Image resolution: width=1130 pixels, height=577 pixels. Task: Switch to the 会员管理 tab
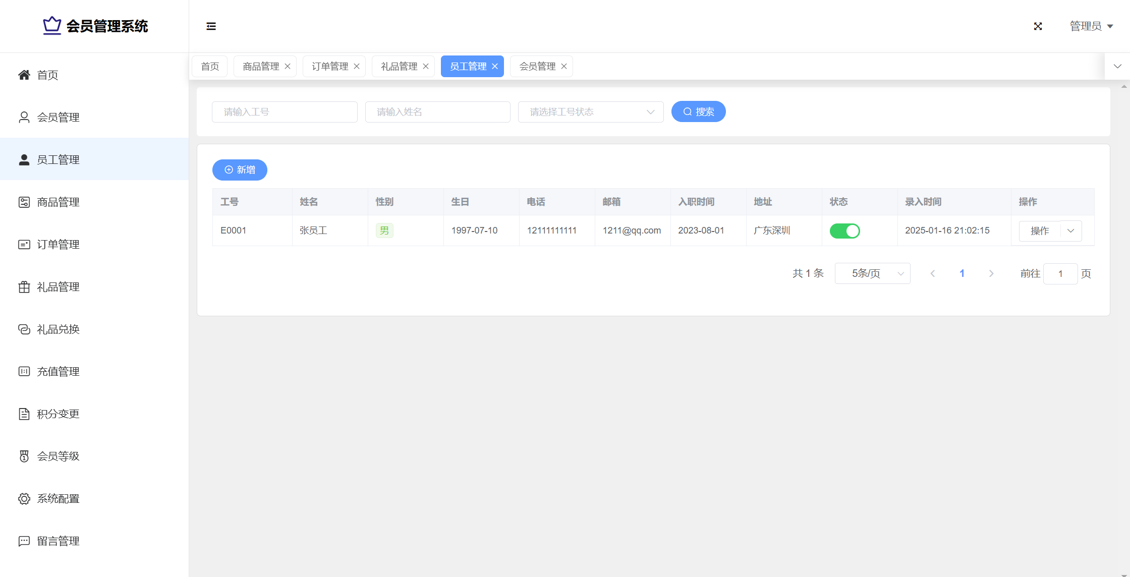coord(537,67)
